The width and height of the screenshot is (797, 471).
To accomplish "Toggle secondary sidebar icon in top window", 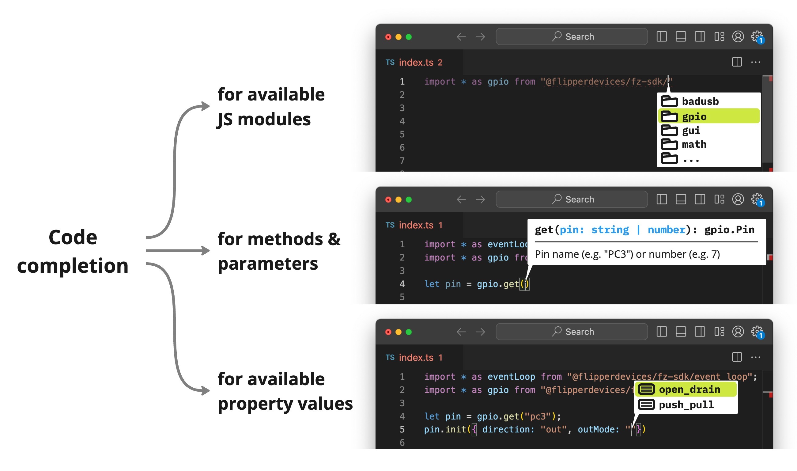I will [x=699, y=36].
